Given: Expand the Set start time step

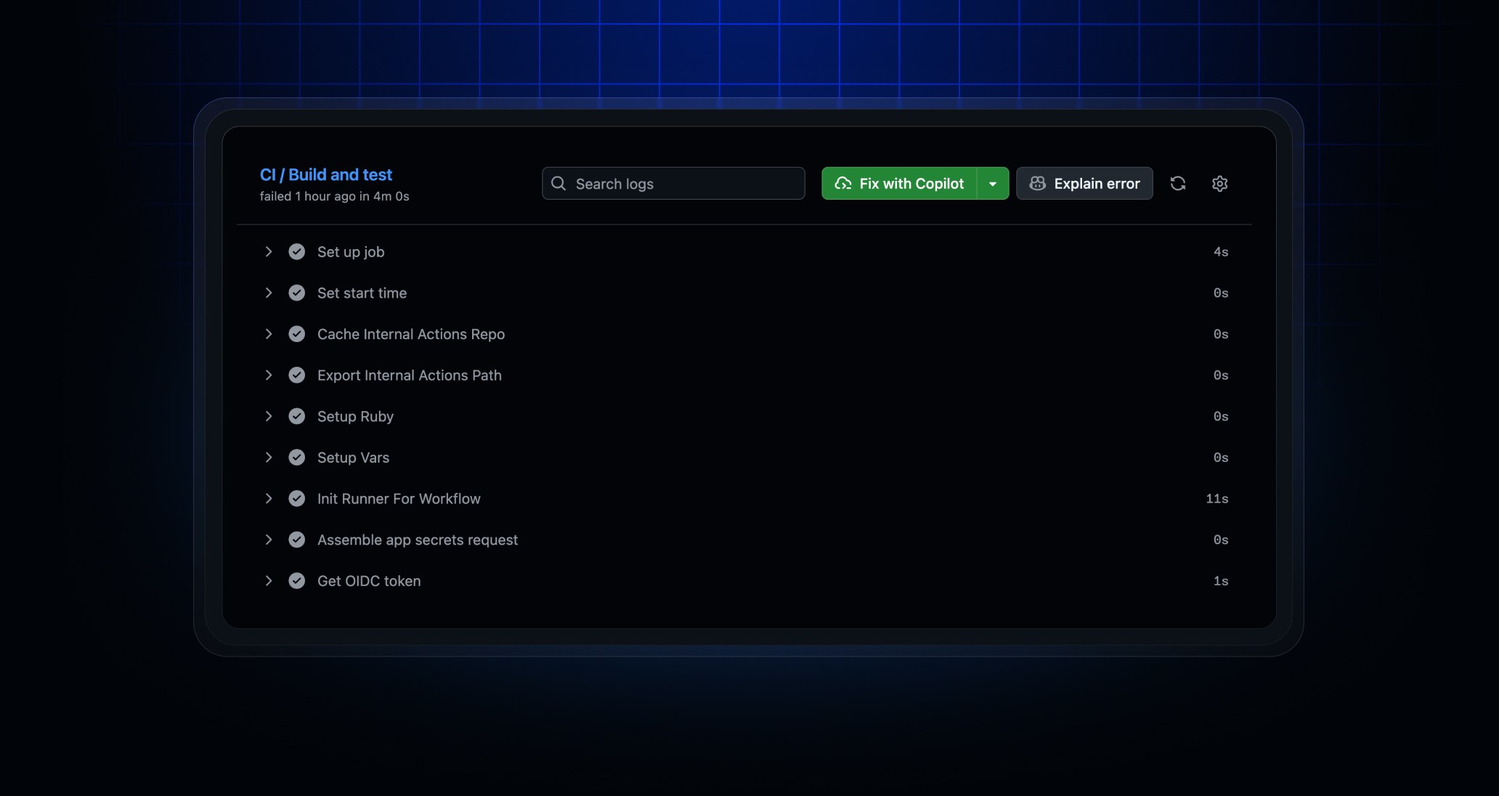Looking at the screenshot, I should [x=269, y=293].
